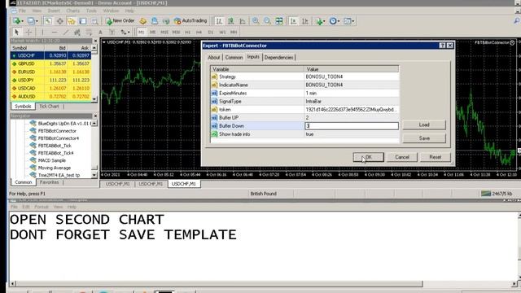Open the Templates dropdown
The width and height of the screenshot is (521, 293).
pyautogui.click(x=349, y=21)
